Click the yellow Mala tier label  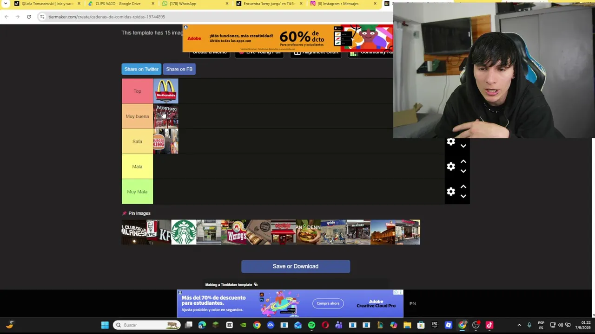(137, 167)
